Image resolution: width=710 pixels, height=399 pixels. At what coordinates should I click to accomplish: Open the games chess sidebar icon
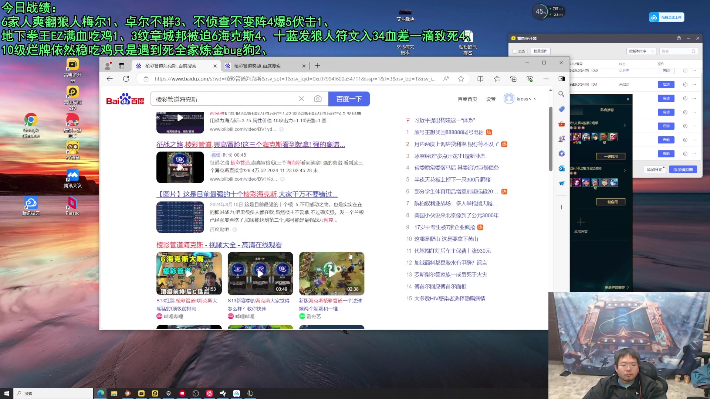click(x=561, y=139)
